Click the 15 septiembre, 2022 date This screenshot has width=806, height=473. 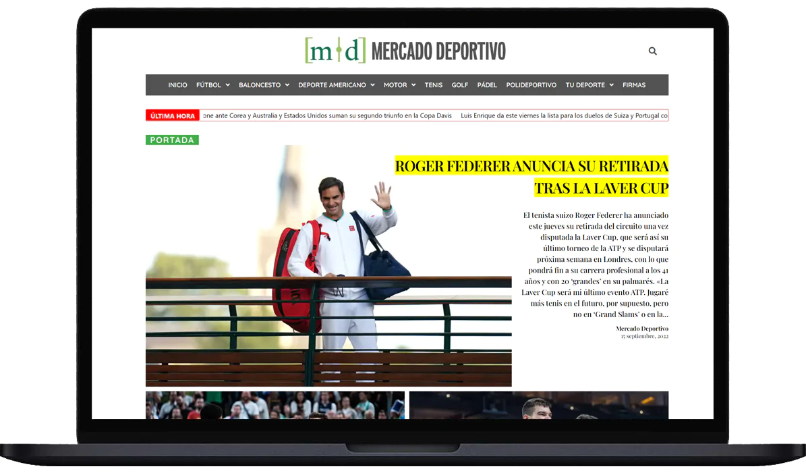(x=644, y=336)
